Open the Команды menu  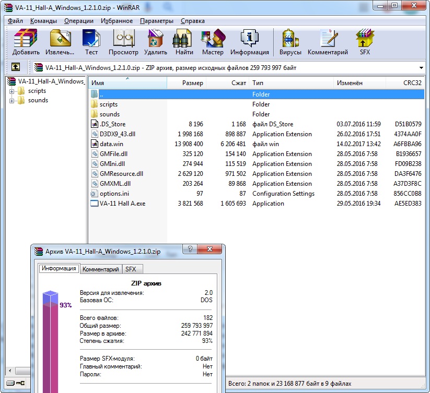coord(43,21)
